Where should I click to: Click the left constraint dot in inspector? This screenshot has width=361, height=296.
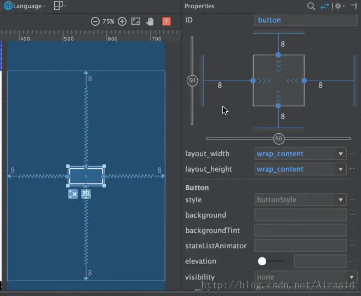(x=253, y=81)
